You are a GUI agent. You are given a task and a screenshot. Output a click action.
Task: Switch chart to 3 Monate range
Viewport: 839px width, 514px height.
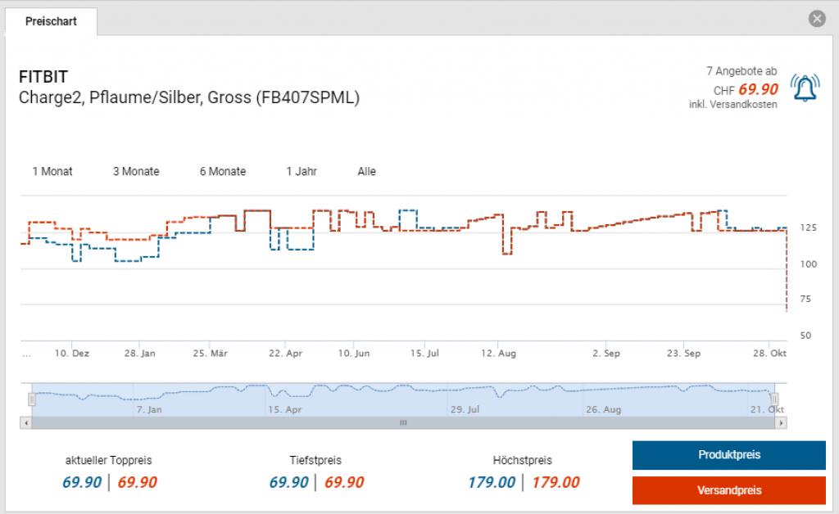pos(136,172)
